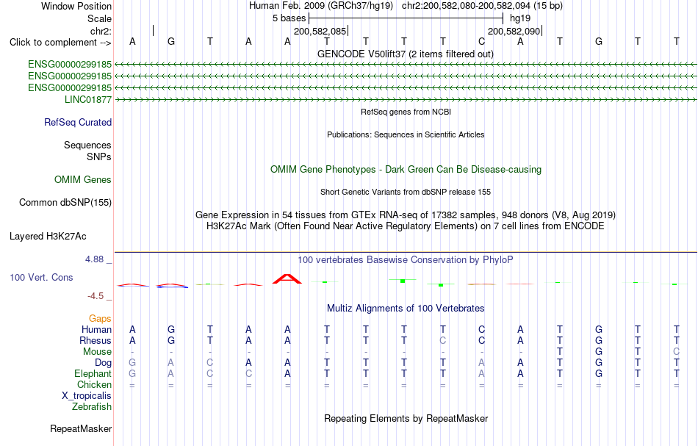
Task: Click the '5 bases' scale bar label
Action: (289, 18)
